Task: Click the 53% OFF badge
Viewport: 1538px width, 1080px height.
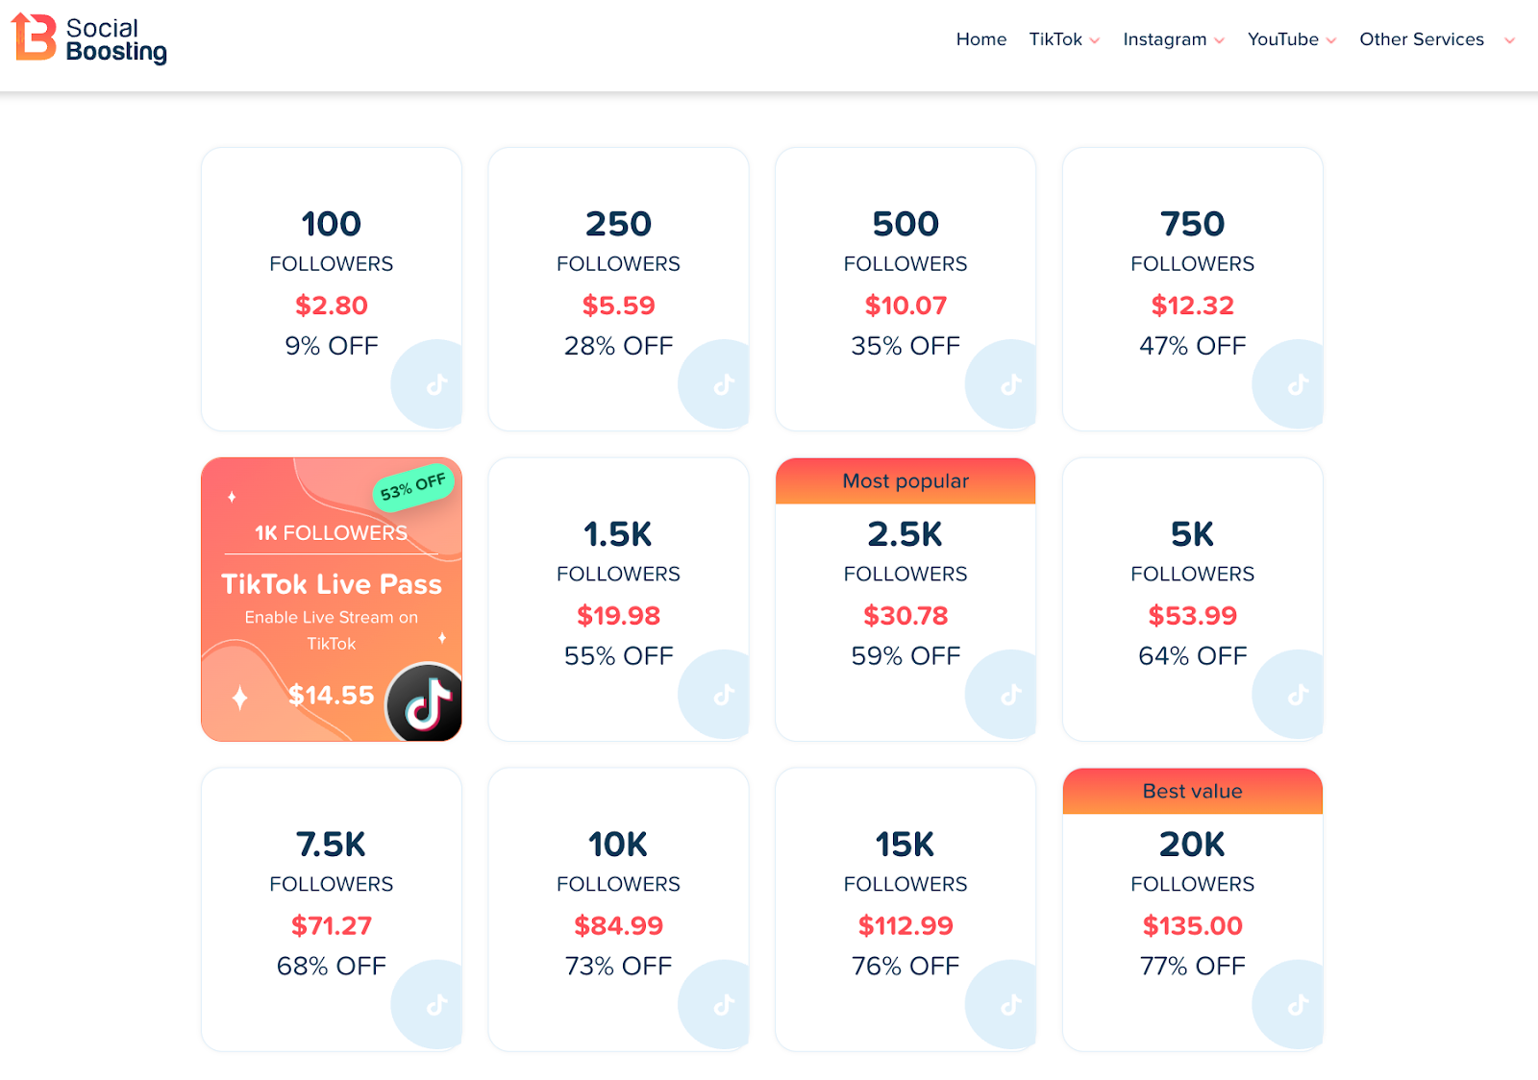Action: click(x=413, y=487)
